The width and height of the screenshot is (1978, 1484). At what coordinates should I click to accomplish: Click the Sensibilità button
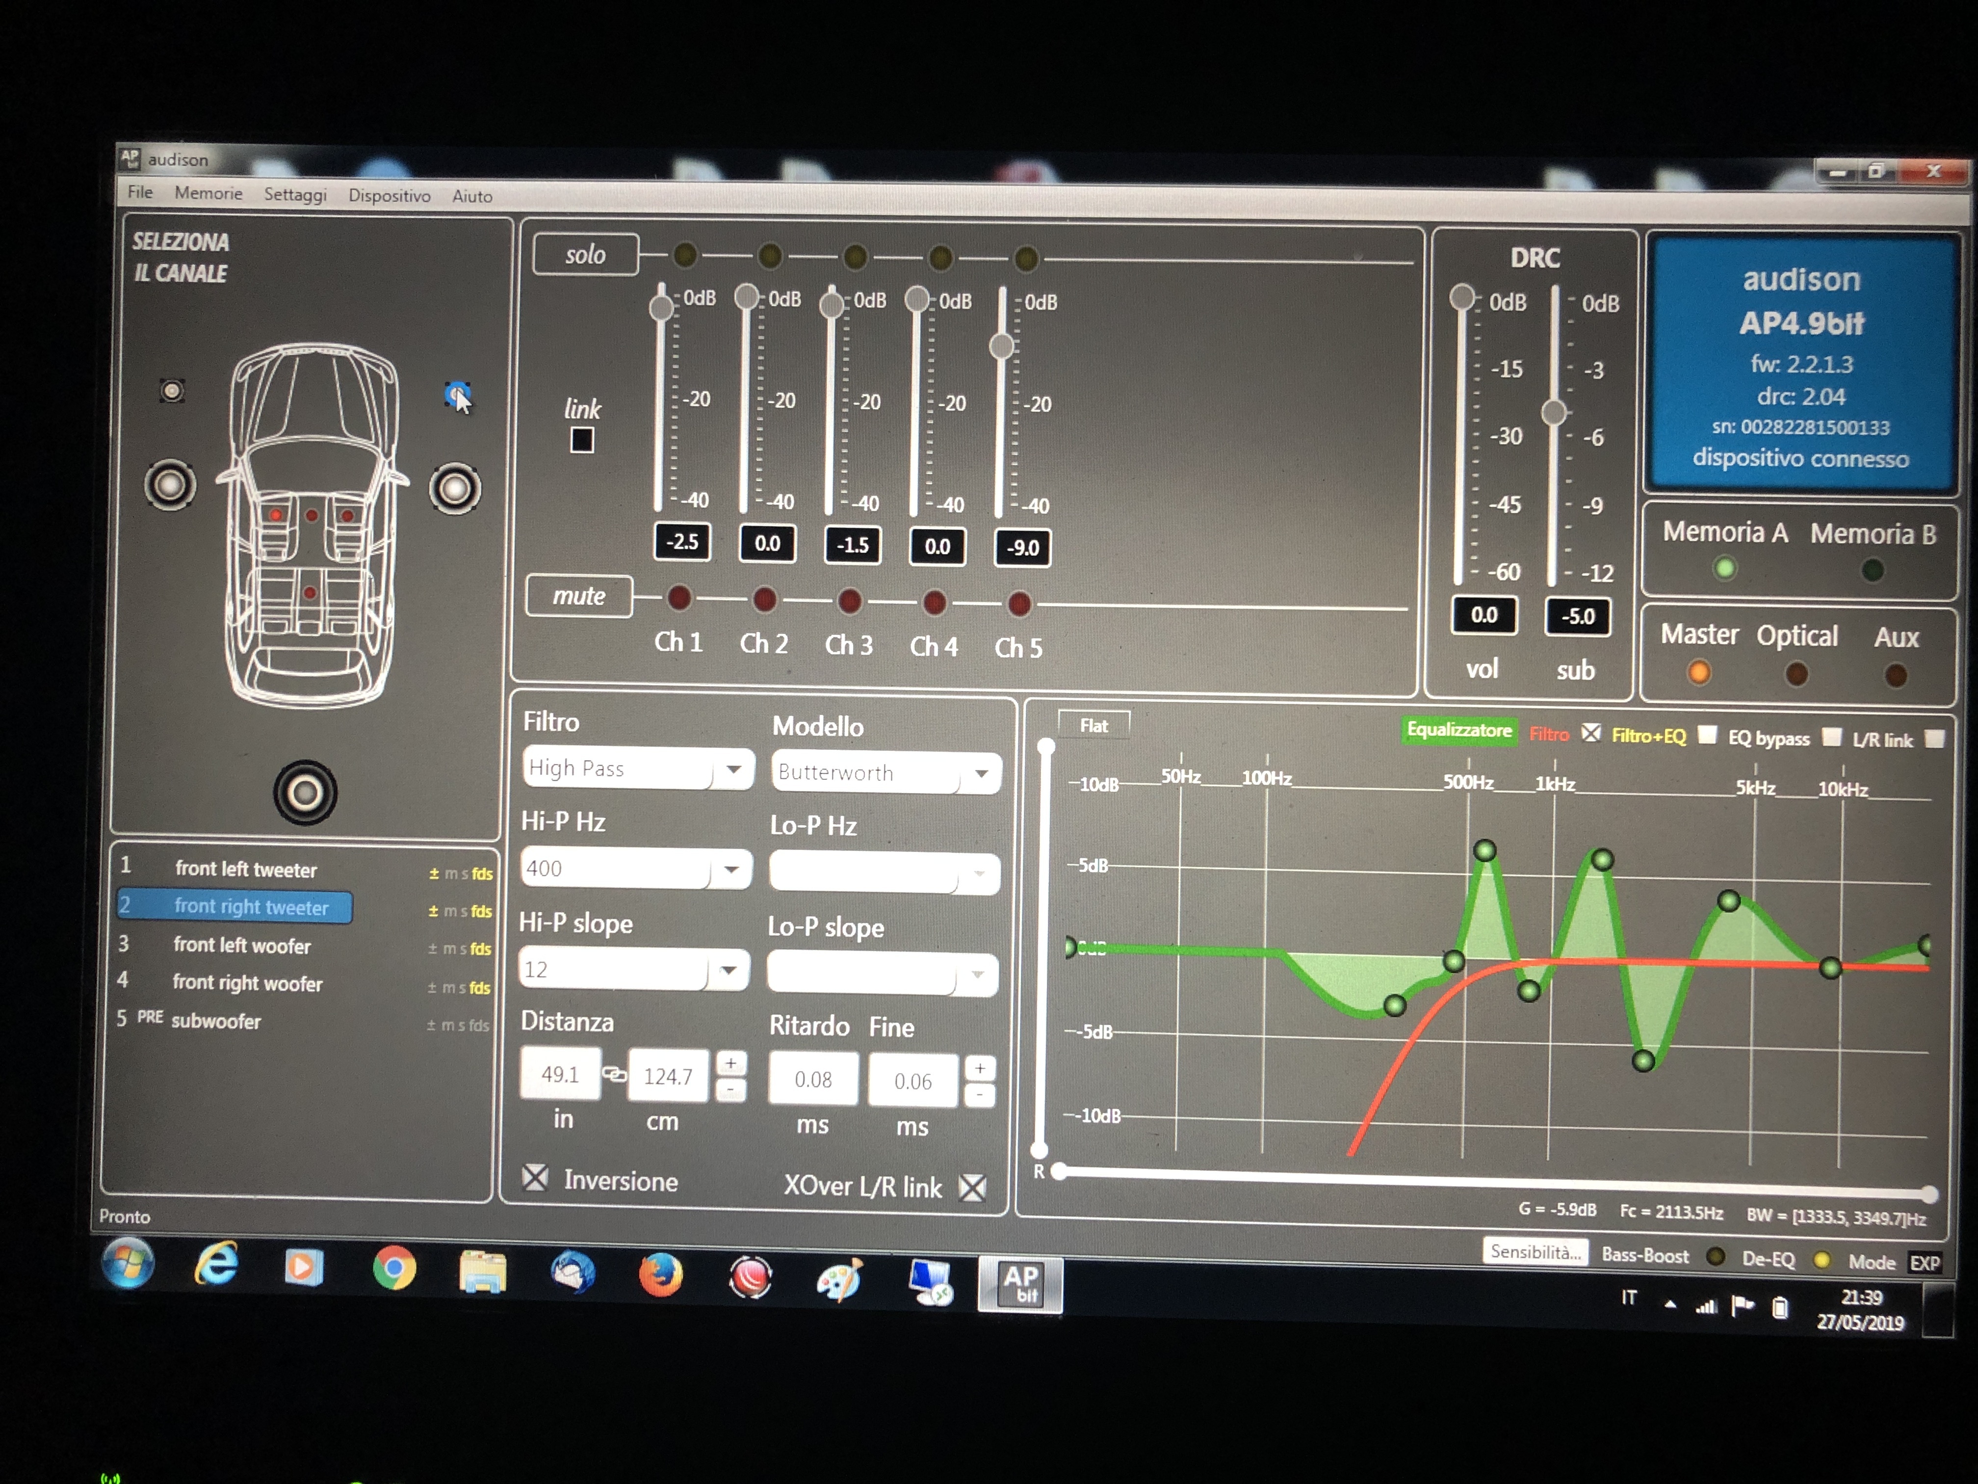[x=1536, y=1252]
